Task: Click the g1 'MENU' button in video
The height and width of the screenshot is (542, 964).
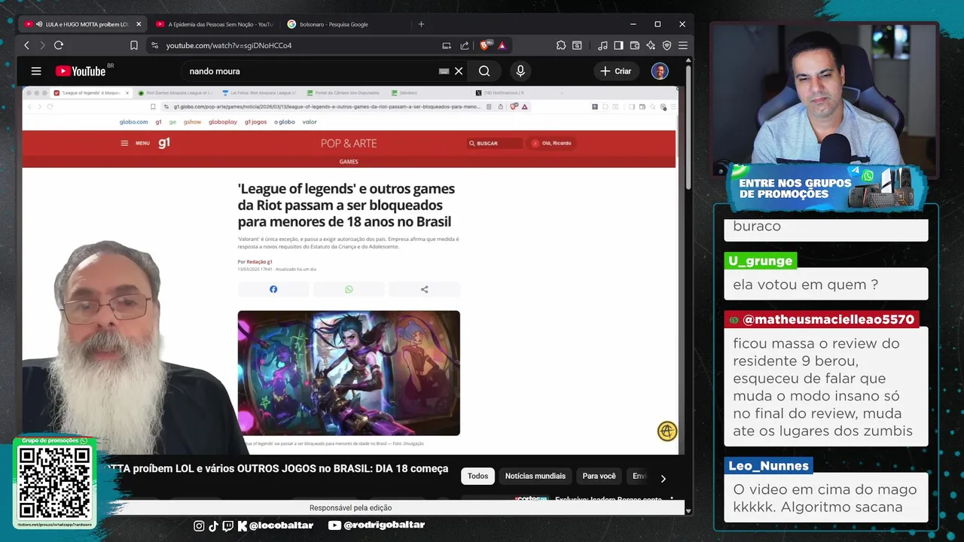Action: 136,143
